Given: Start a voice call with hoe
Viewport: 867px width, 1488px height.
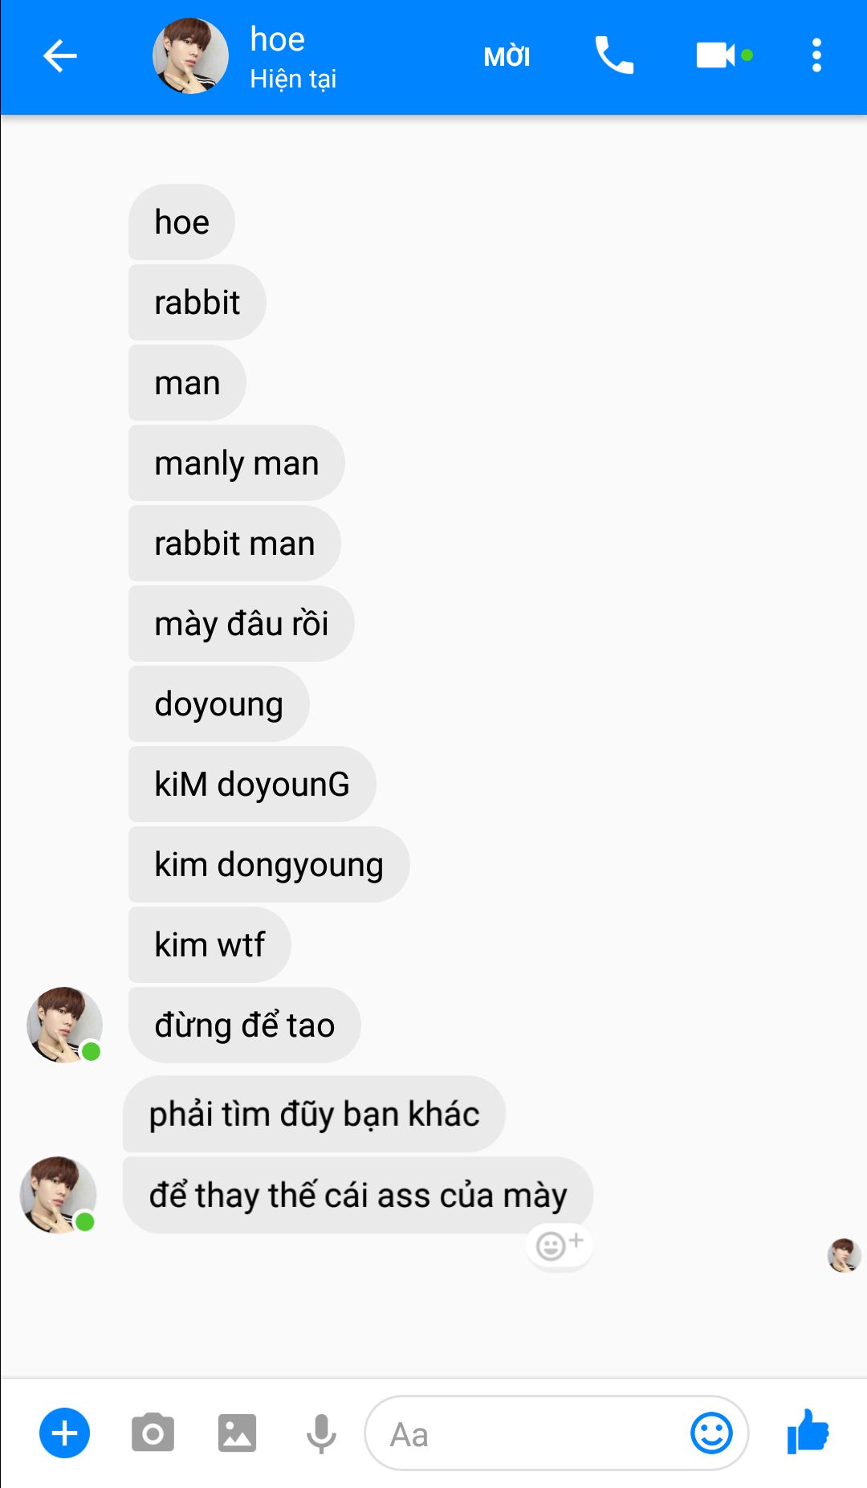Looking at the screenshot, I should (x=614, y=55).
